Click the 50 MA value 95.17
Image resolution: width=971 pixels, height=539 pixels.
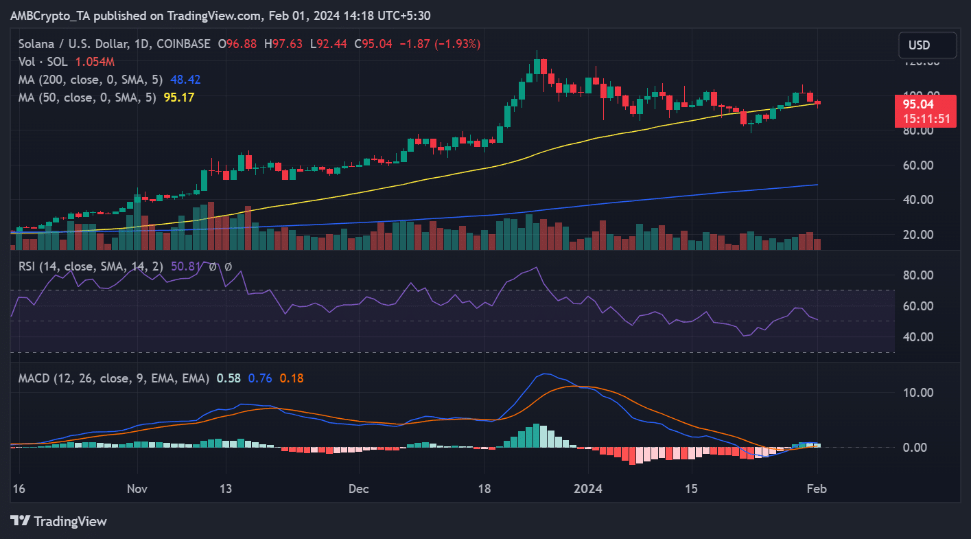coord(179,98)
